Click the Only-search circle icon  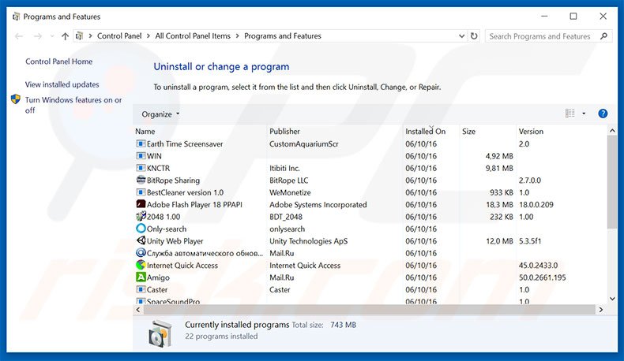click(141, 229)
